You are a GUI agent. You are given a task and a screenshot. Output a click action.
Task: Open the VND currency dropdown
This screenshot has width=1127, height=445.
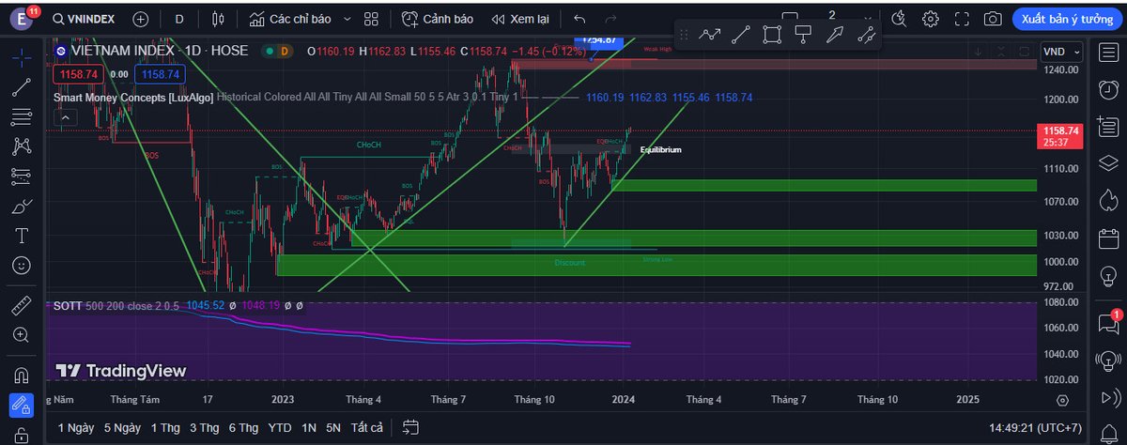1061,52
